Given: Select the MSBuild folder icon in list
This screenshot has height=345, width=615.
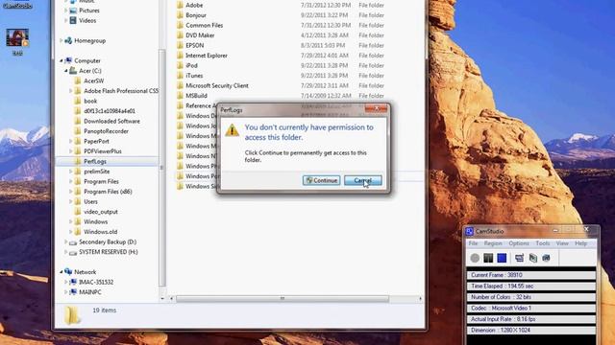Looking at the screenshot, I should (x=180, y=96).
